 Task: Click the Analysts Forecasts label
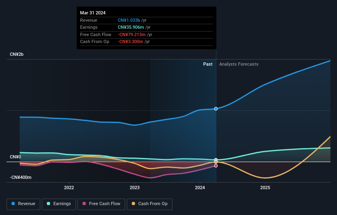pyautogui.click(x=239, y=64)
